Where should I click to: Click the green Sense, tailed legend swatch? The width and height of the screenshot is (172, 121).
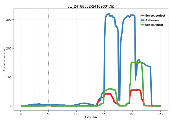tap(142, 24)
